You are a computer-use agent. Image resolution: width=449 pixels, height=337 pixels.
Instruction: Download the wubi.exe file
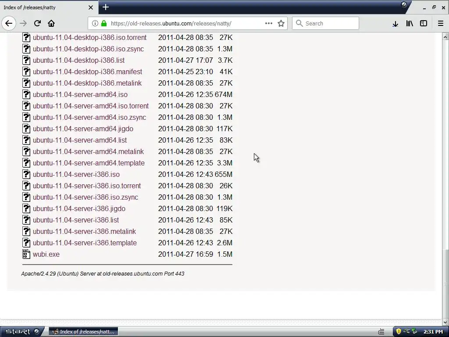click(x=46, y=254)
